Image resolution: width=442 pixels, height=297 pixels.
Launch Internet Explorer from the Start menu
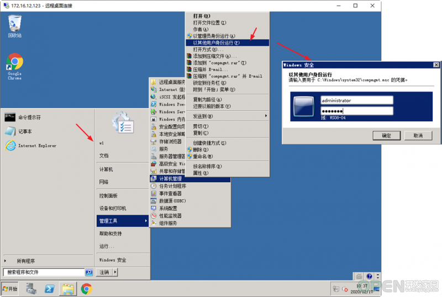pyautogui.click(x=30, y=146)
